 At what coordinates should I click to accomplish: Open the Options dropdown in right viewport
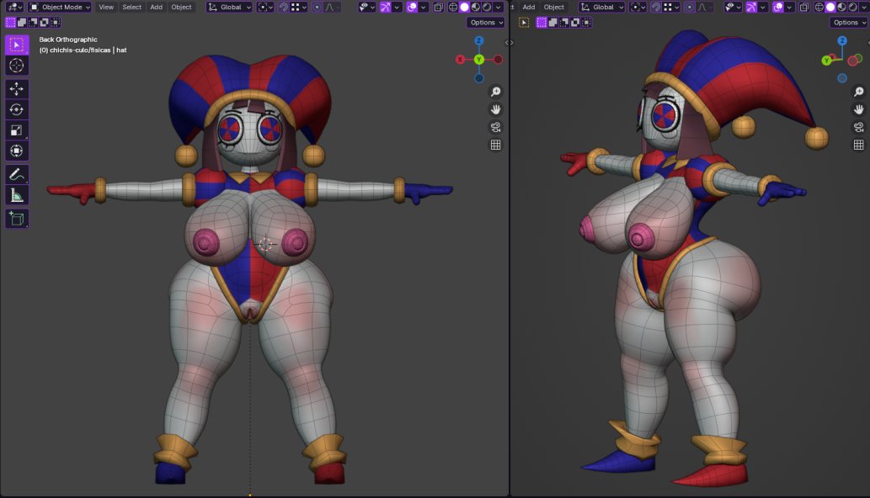click(x=849, y=23)
